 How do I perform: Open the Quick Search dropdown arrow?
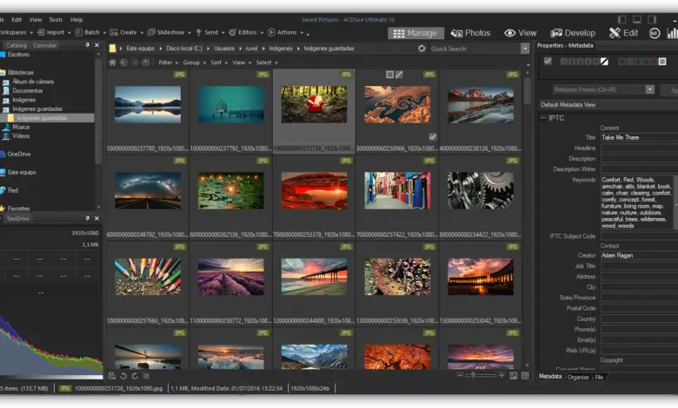pos(525,49)
